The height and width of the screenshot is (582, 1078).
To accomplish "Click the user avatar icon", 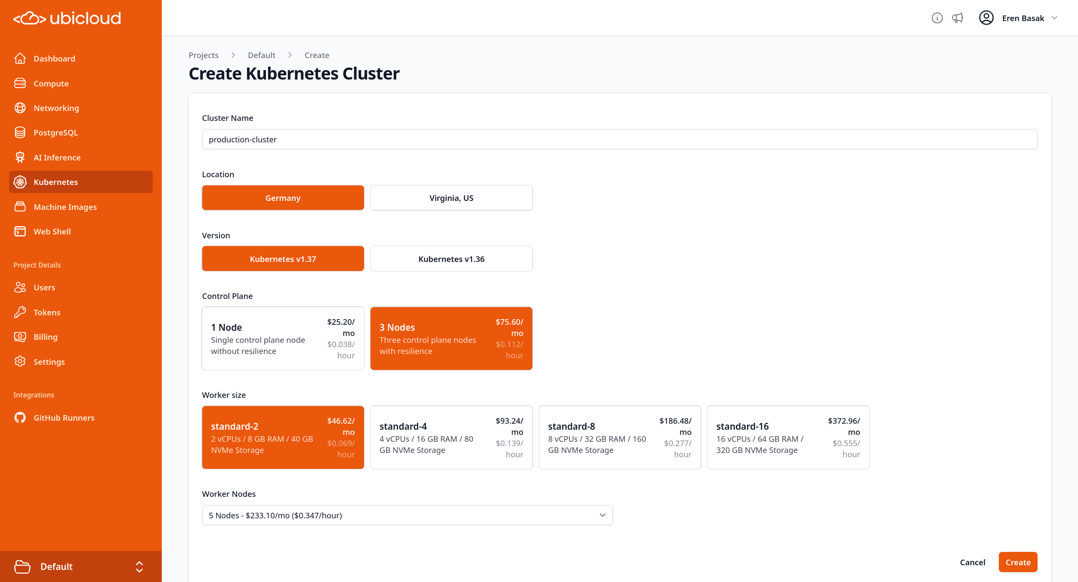I will [x=986, y=18].
